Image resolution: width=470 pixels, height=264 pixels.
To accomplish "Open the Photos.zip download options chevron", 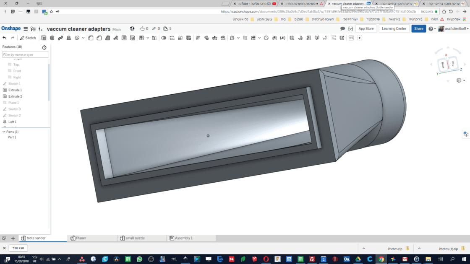I will pos(363,248).
